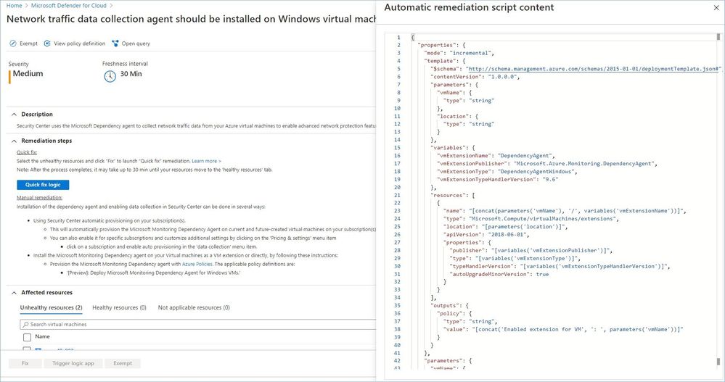The image size is (725, 382).
Task: Click Automatic remediation script content title
Action: point(469,7)
